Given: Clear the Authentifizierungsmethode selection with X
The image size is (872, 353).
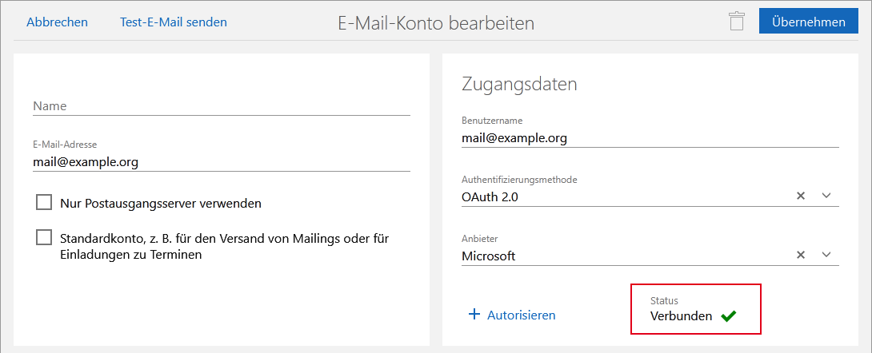Looking at the screenshot, I should (x=800, y=196).
